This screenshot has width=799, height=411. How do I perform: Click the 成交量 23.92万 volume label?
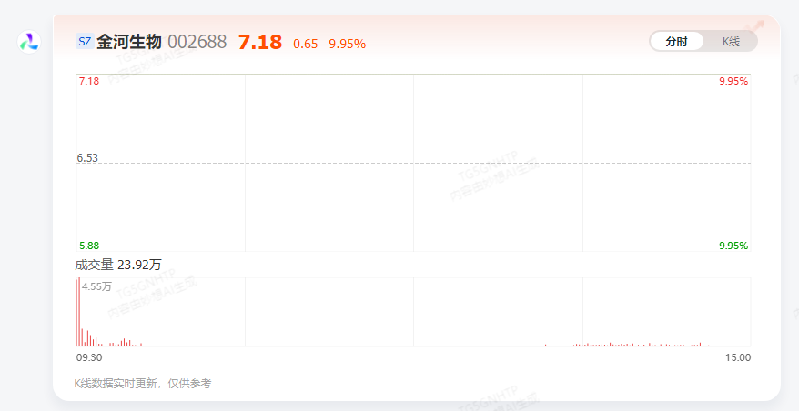[x=118, y=265]
